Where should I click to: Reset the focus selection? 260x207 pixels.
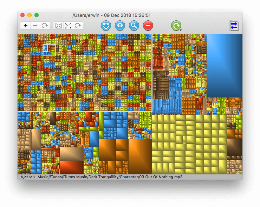pos(78,26)
